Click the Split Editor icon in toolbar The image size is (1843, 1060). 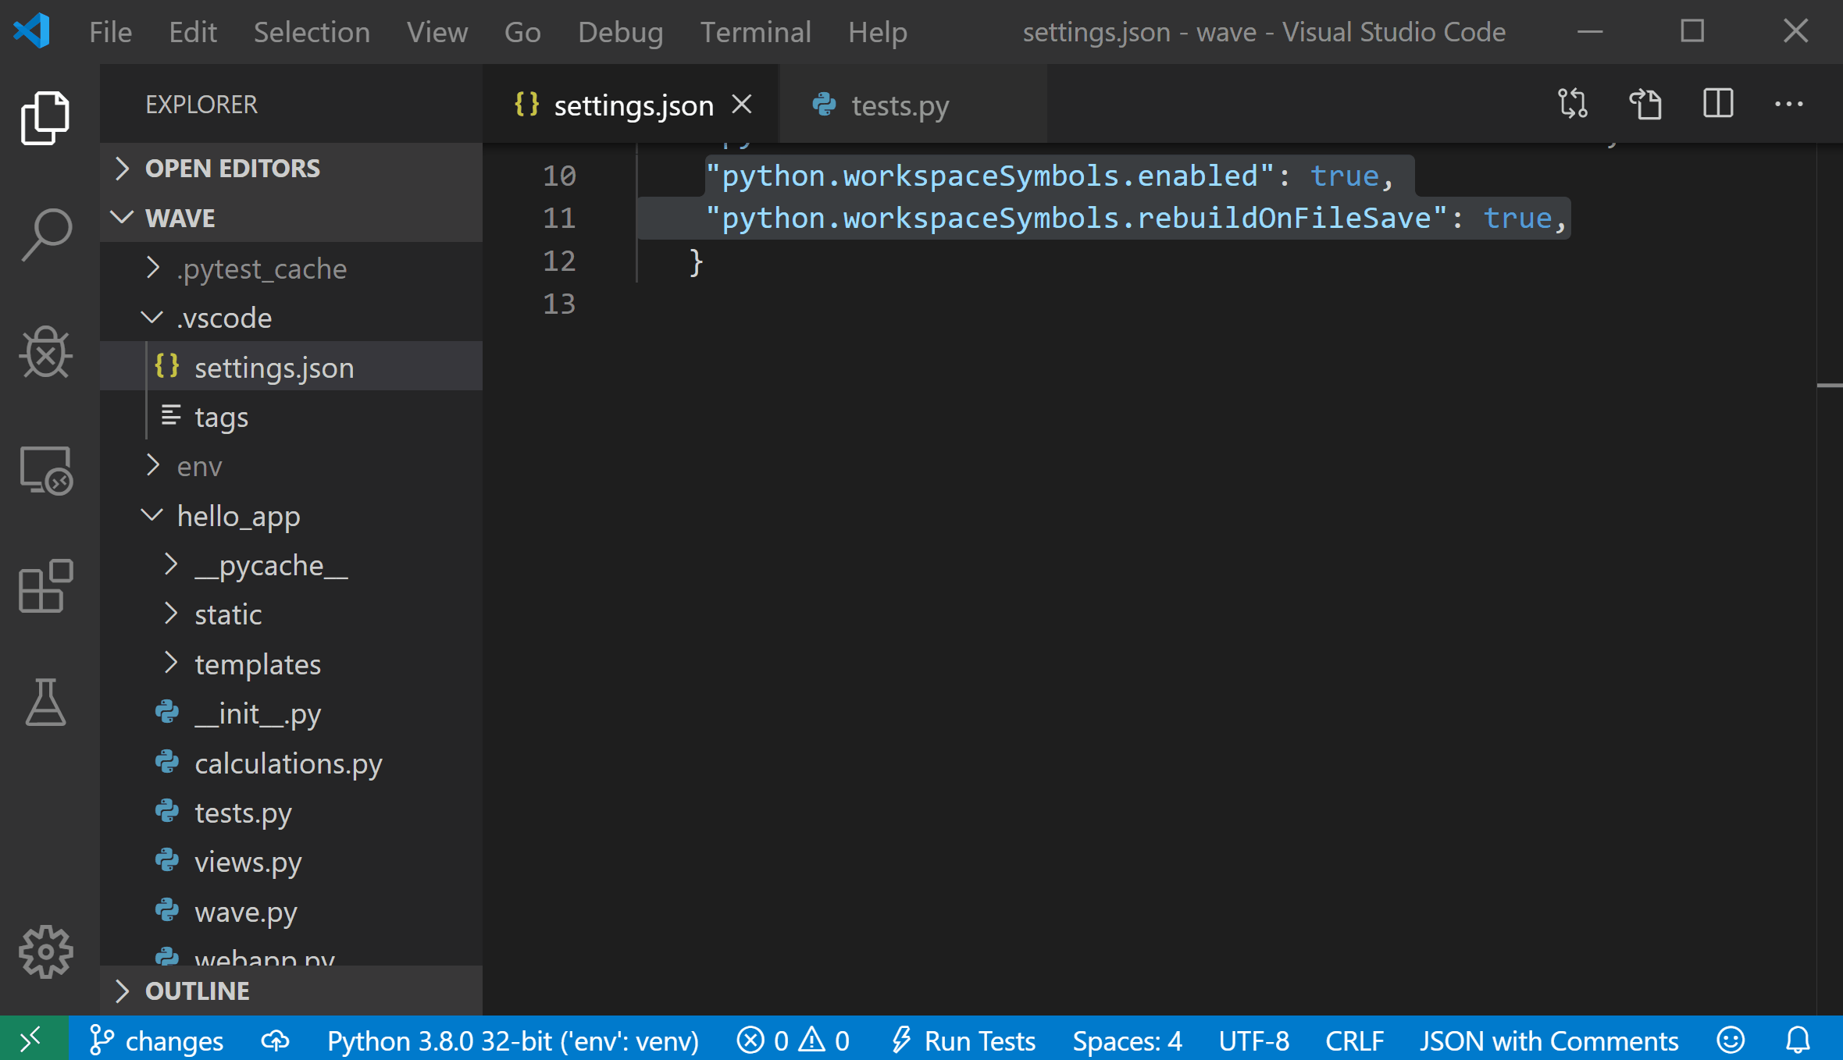[1718, 105]
